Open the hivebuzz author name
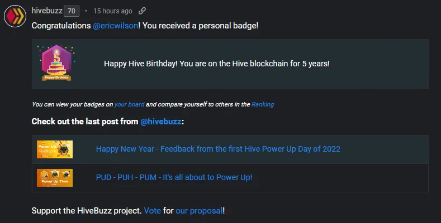 [47, 11]
